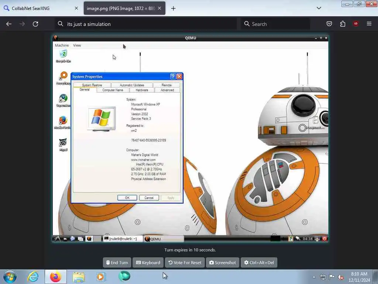The image size is (378, 284).
Task: Click the QEMU entry in the inner taskbar
Action: pyautogui.click(x=164, y=239)
